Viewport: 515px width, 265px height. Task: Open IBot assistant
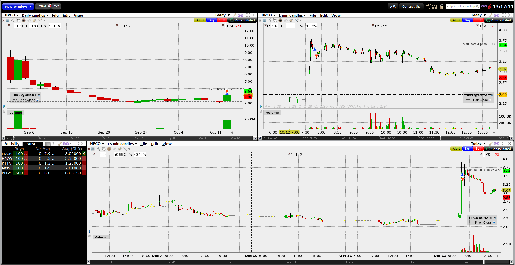tap(43, 6)
